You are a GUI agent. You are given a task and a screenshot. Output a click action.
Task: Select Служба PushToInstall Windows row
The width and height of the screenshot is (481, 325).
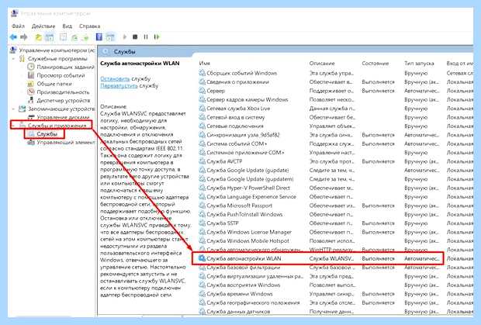[244, 214]
